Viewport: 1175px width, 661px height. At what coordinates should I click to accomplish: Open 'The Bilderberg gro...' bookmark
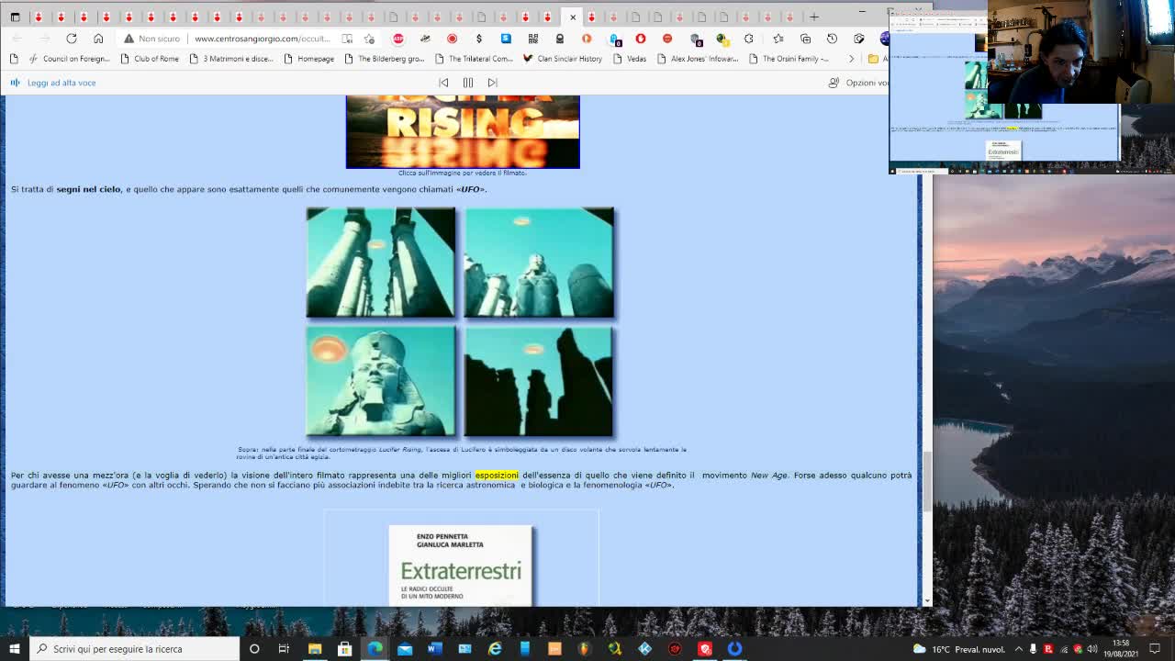tap(384, 59)
